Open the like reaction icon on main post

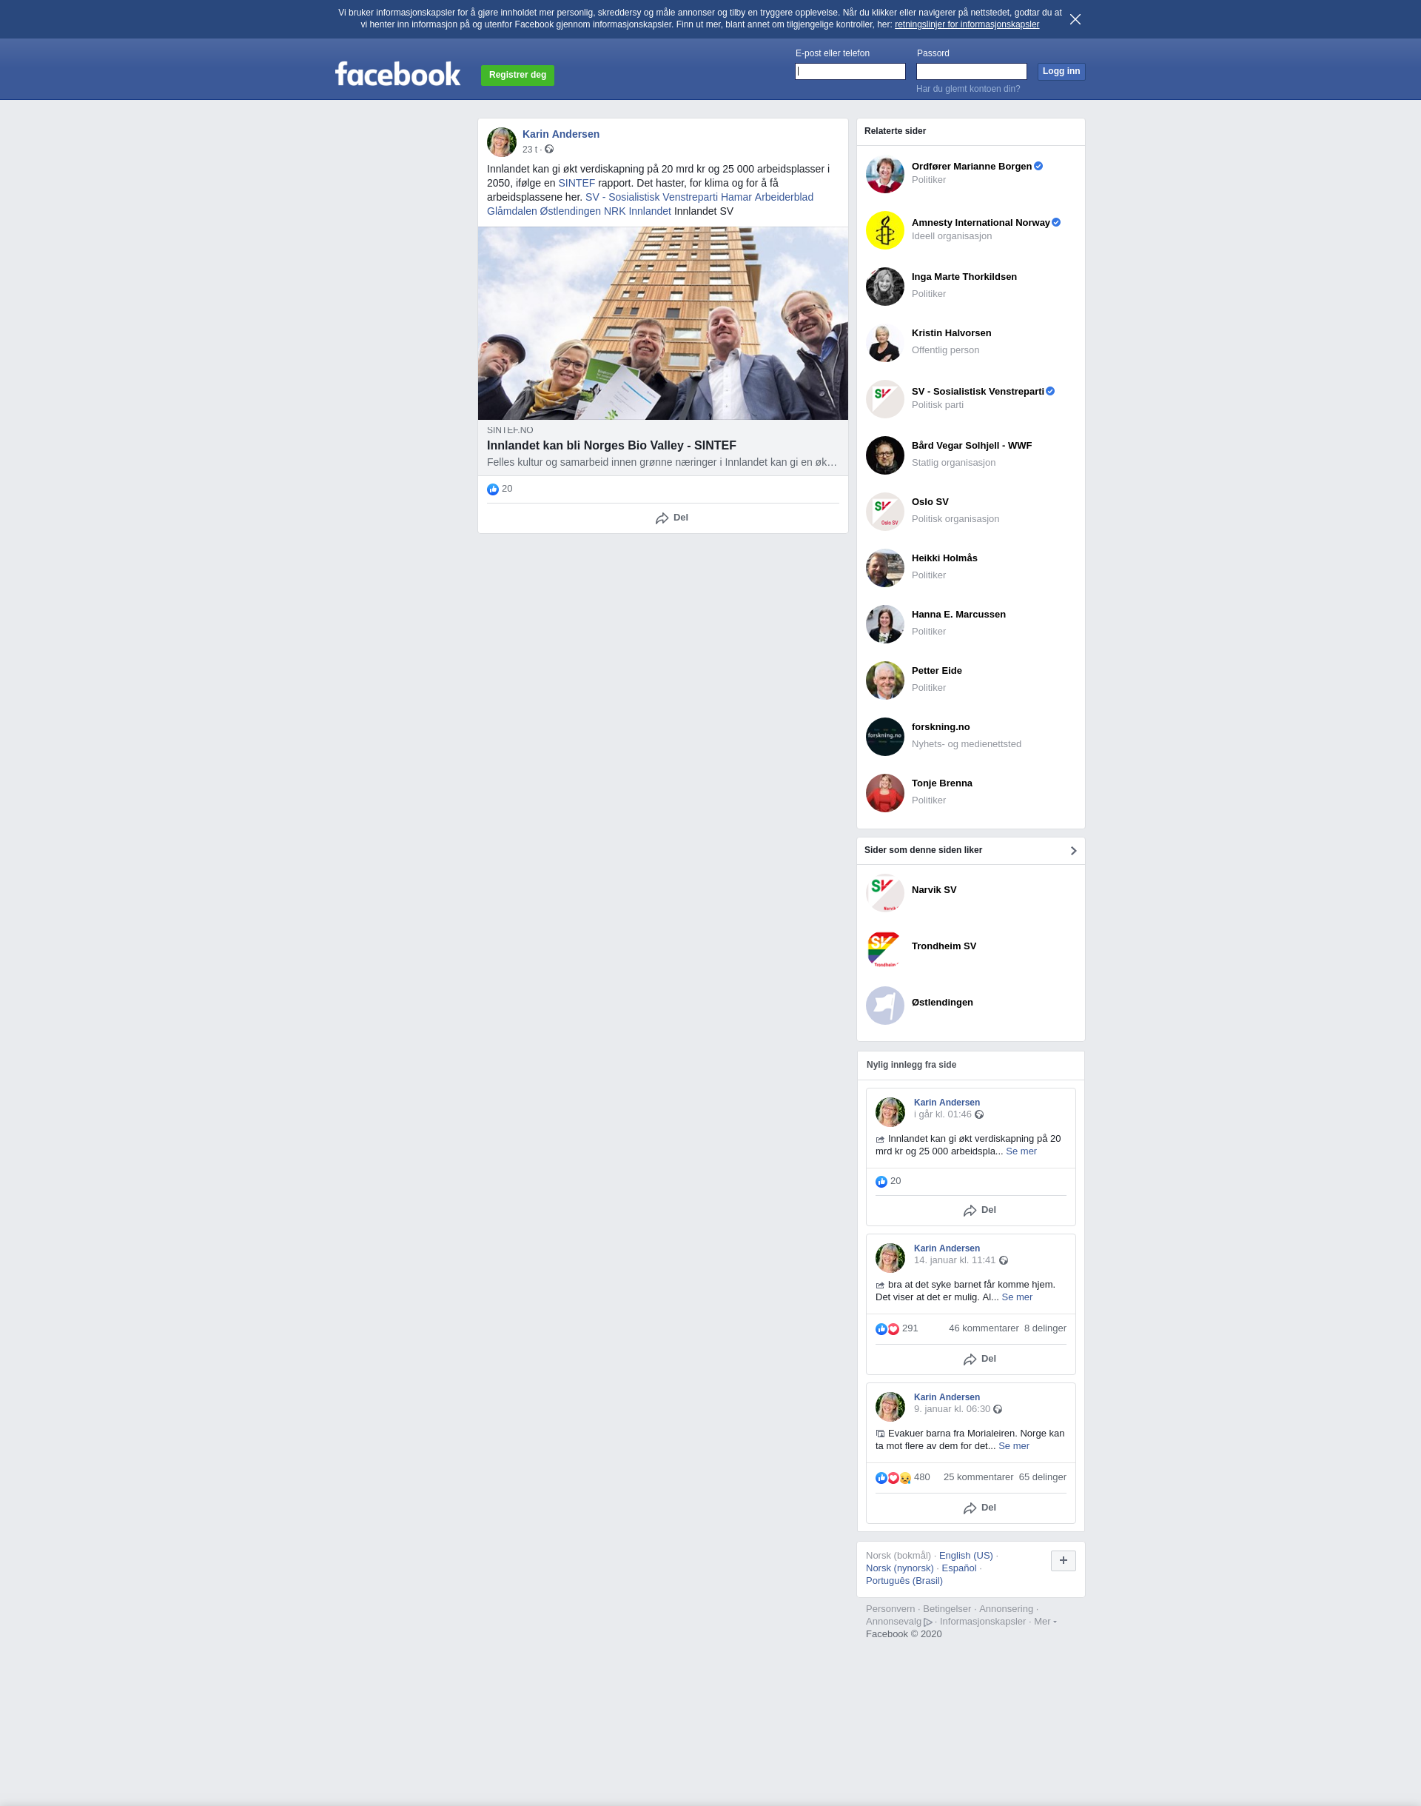492,489
